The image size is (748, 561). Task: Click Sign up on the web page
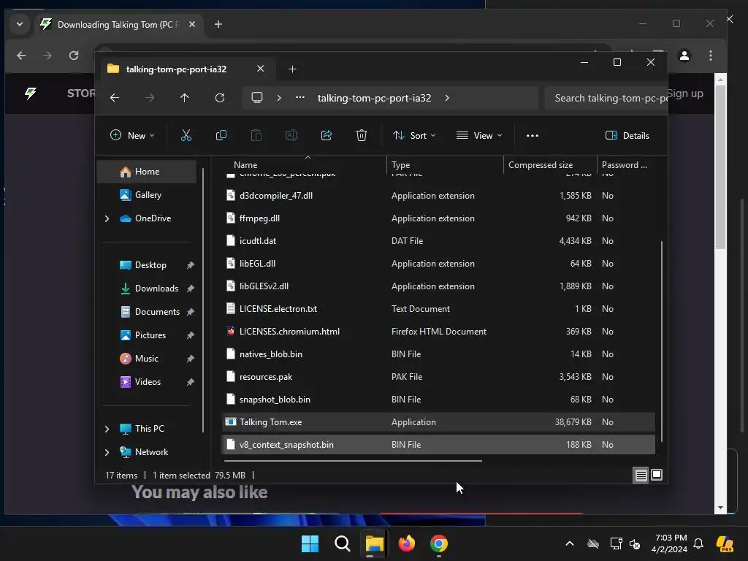686,93
